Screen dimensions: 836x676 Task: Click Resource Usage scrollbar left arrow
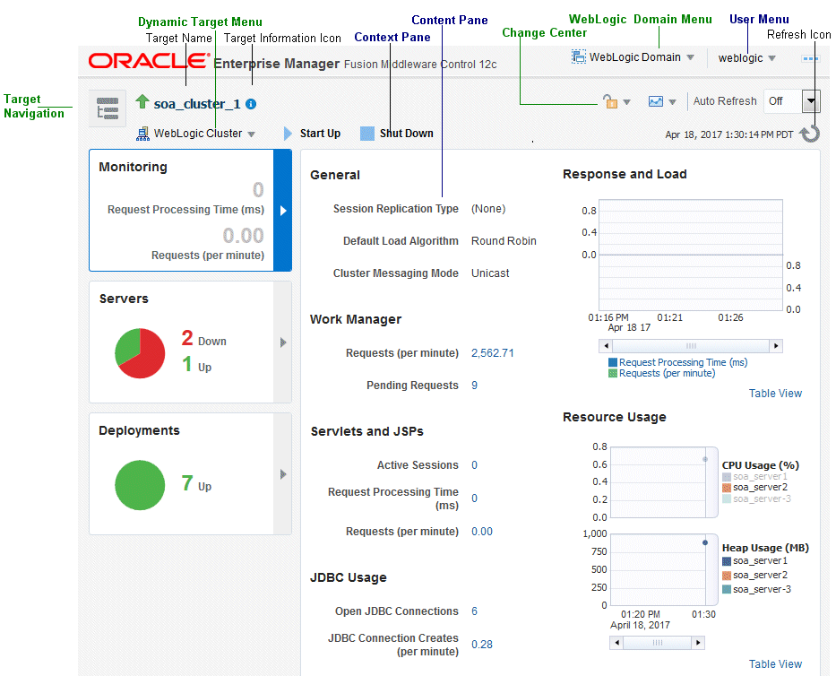616,643
